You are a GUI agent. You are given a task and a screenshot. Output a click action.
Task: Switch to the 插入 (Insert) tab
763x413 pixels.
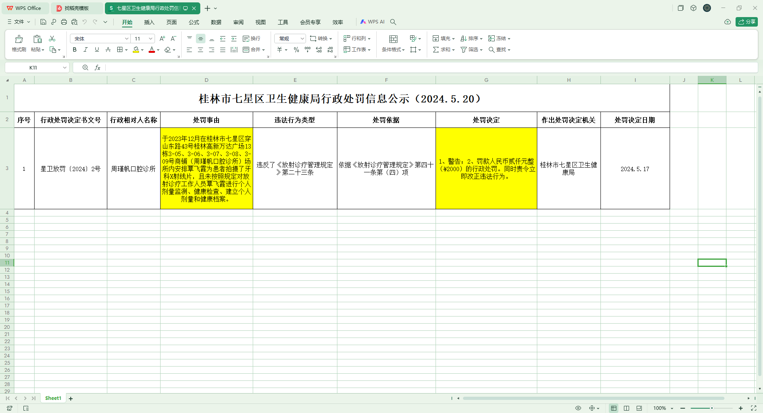tap(149, 22)
